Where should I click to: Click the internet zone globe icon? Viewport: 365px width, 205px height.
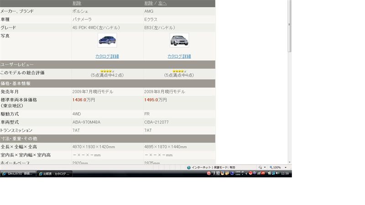click(189, 167)
